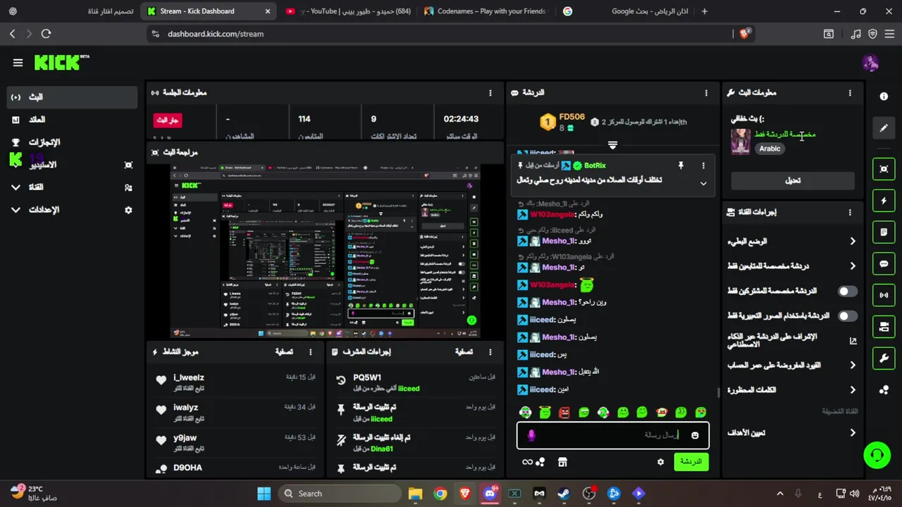Open activity feed panel three-dots menu
The height and width of the screenshot is (507, 902).
tap(310, 352)
